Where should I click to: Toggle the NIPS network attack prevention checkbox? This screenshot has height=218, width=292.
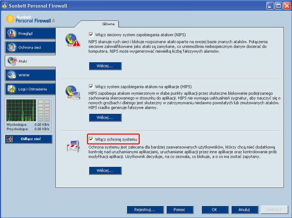click(x=91, y=34)
